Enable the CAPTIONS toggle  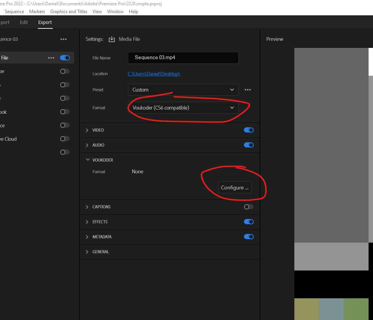pyautogui.click(x=249, y=207)
